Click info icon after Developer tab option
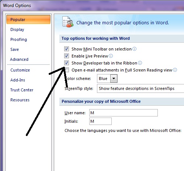Viewport: 184px width, 171px height. point(140,63)
